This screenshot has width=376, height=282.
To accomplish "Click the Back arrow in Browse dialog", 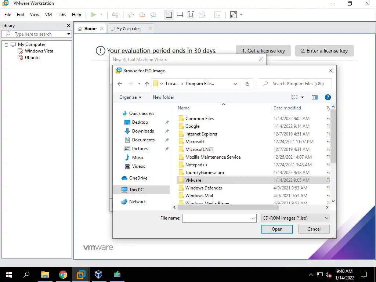I will [120, 84].
